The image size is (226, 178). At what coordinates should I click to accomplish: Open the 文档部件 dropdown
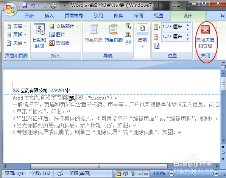point(64,26)
